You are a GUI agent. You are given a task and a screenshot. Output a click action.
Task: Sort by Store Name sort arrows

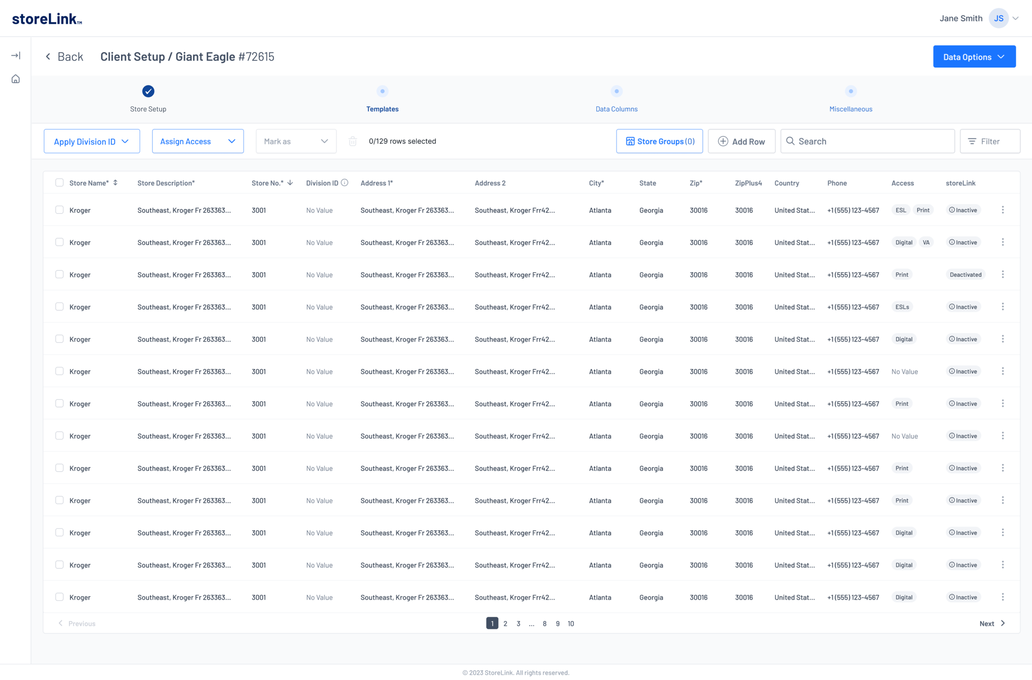pyautogui.click(x=115, y=183)
